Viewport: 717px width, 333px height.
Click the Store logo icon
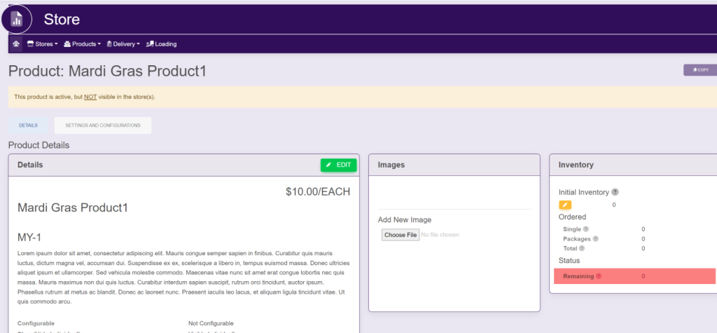[x=17, y=19]
